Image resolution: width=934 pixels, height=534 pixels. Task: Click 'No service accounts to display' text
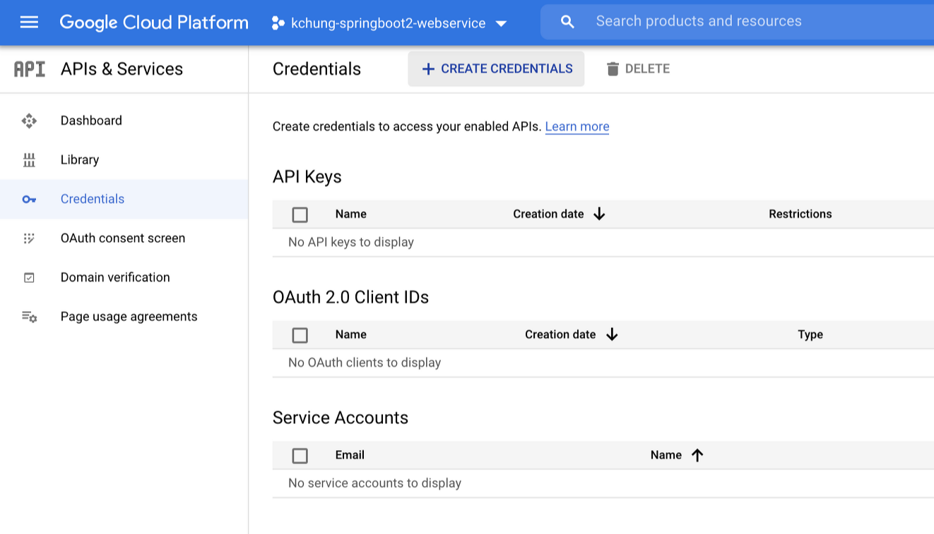[374, 483]
